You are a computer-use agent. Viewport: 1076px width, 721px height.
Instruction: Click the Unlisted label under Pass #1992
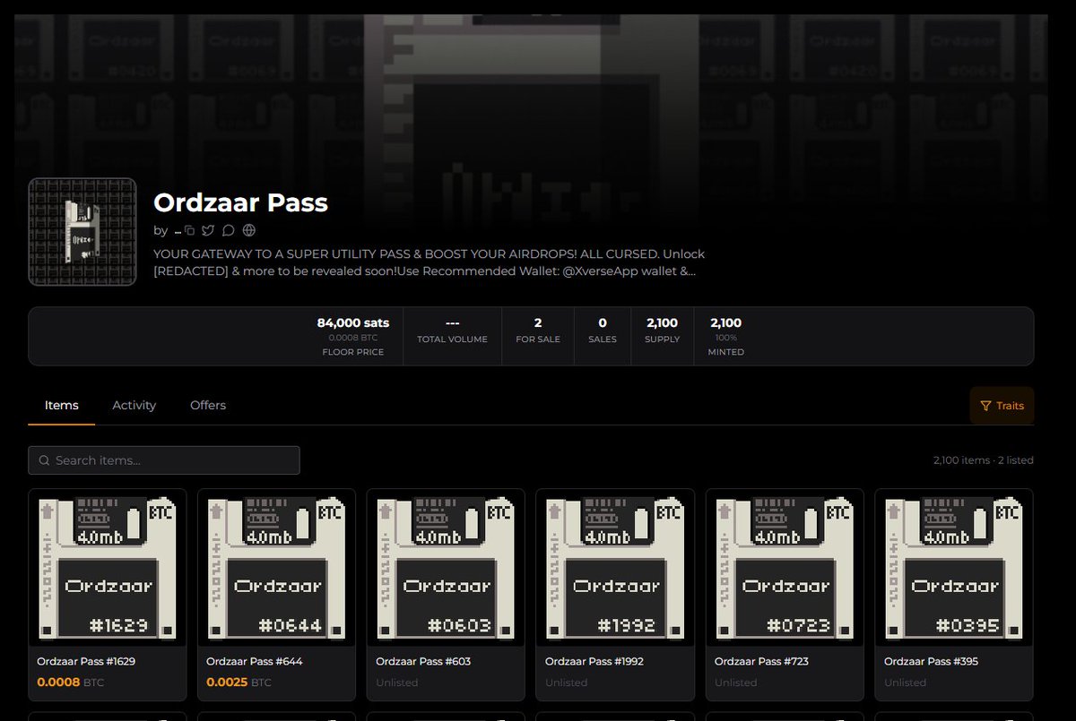pos(567,682)
